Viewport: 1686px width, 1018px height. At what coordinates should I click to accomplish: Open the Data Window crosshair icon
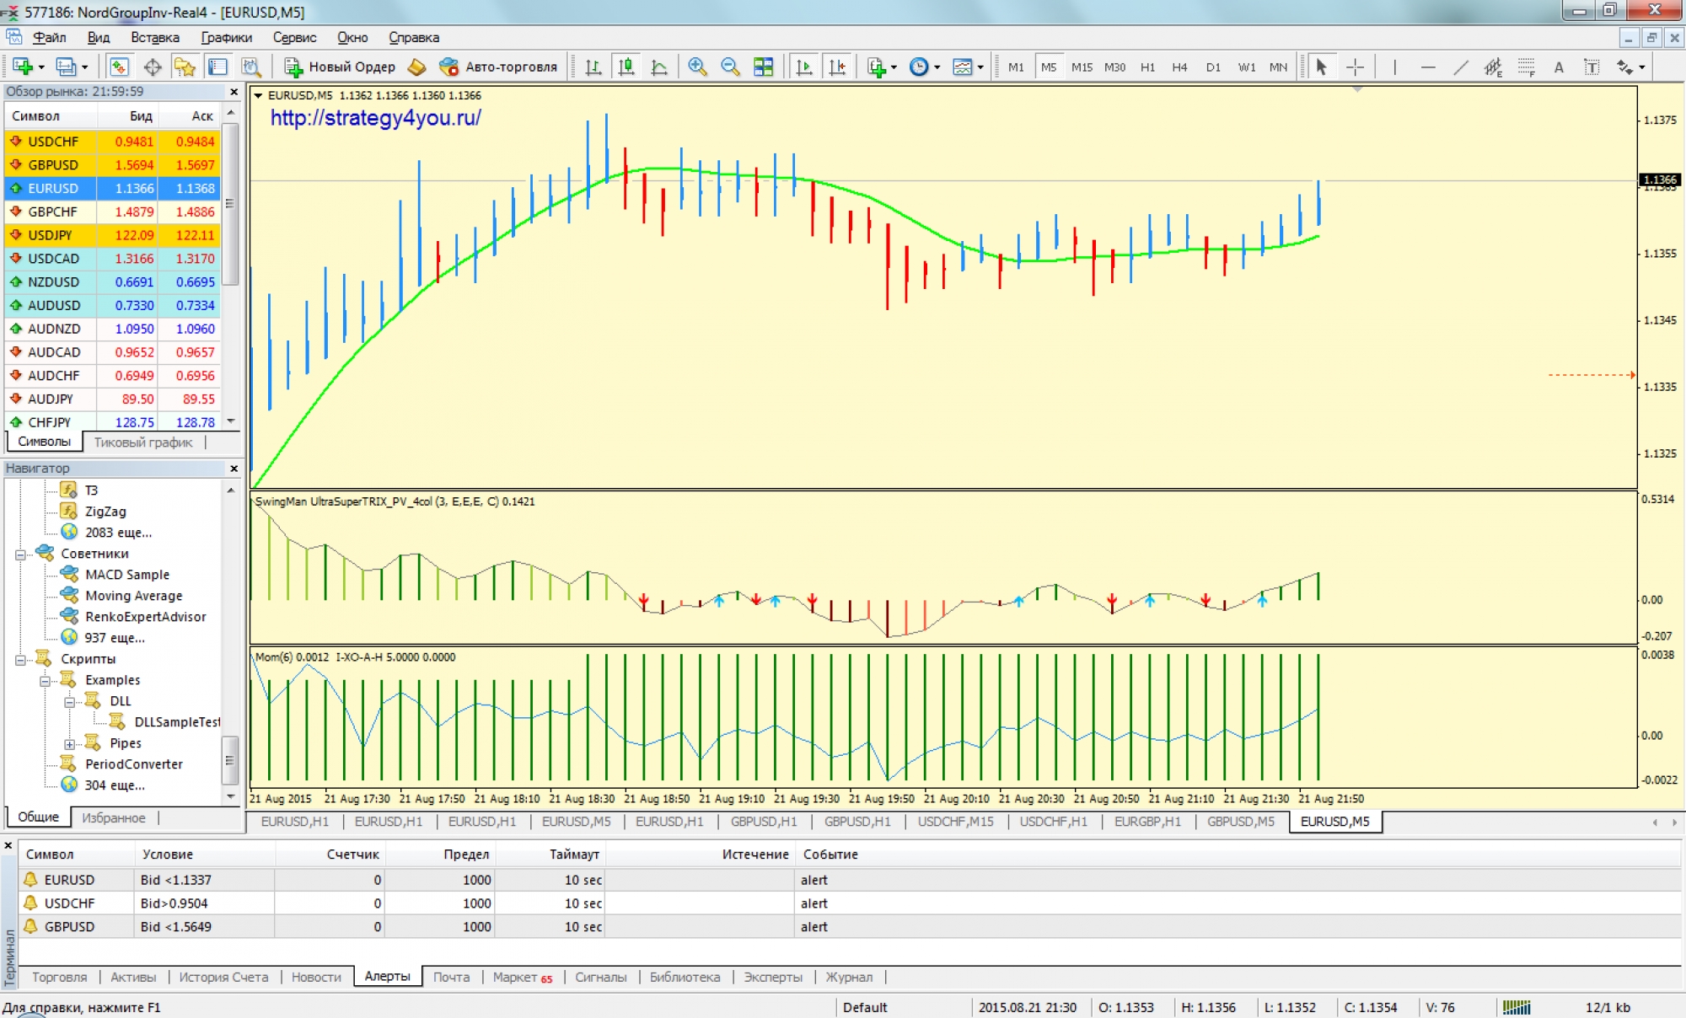tap(153, 67)
